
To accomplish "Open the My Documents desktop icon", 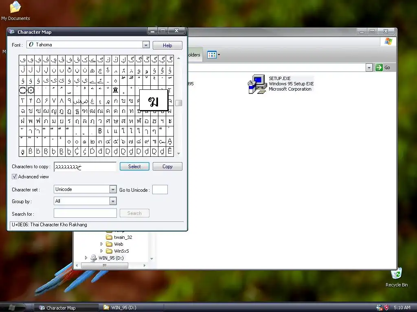I will tap(15, 11).
